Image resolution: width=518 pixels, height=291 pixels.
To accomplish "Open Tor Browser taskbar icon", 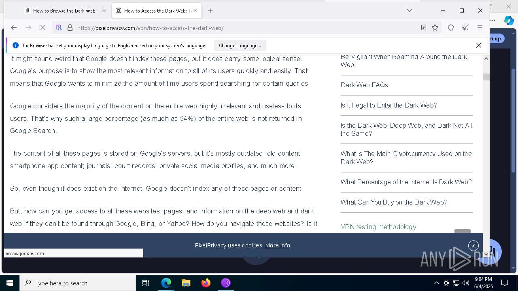I will 225,283.
